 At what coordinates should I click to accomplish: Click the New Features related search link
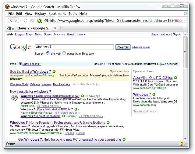point(62,84)
